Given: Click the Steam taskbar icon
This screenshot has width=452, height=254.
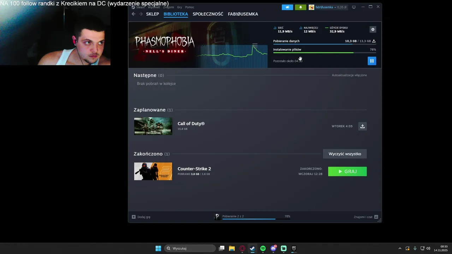Looking at the screenshot, I should pos(252,248).
